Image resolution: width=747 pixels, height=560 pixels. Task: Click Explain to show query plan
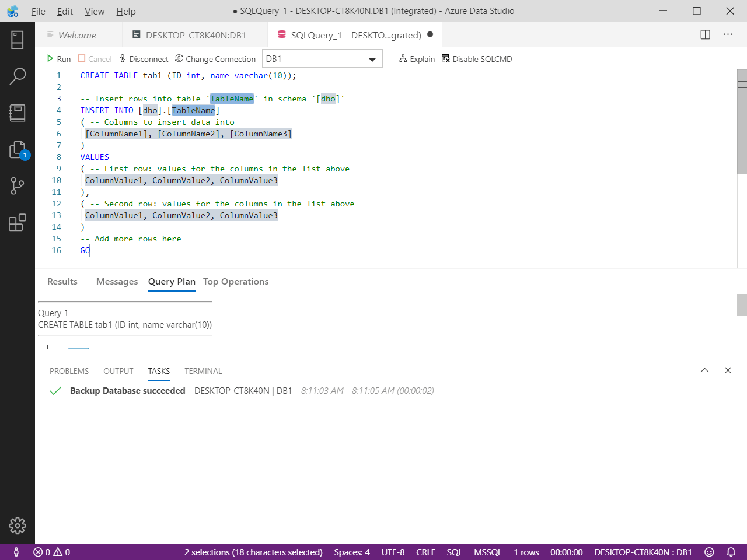(x=417, y=59)
